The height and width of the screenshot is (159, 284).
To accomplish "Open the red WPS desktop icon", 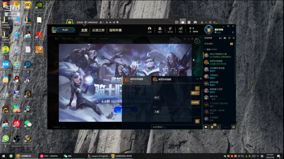I will coord(39,35).
